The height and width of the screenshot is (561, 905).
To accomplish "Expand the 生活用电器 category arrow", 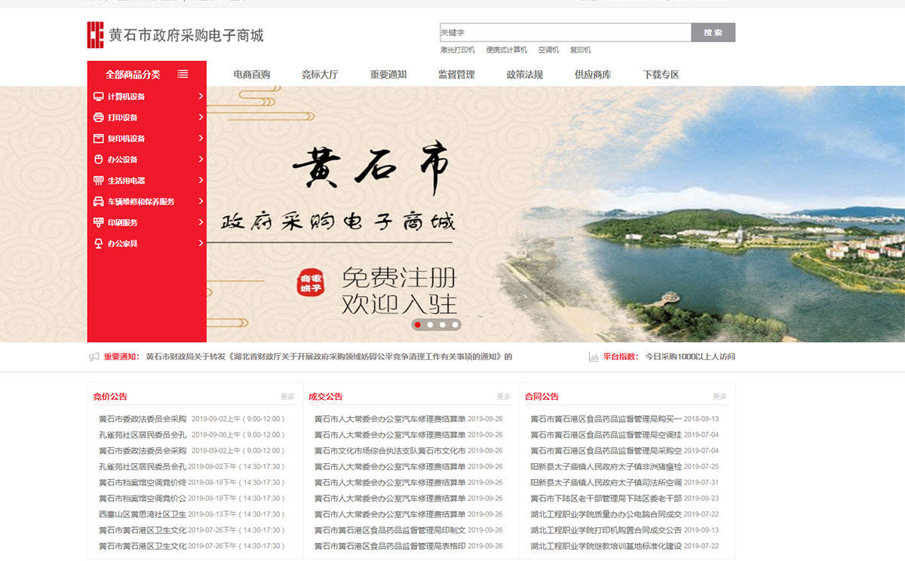I will pos(201,181).
